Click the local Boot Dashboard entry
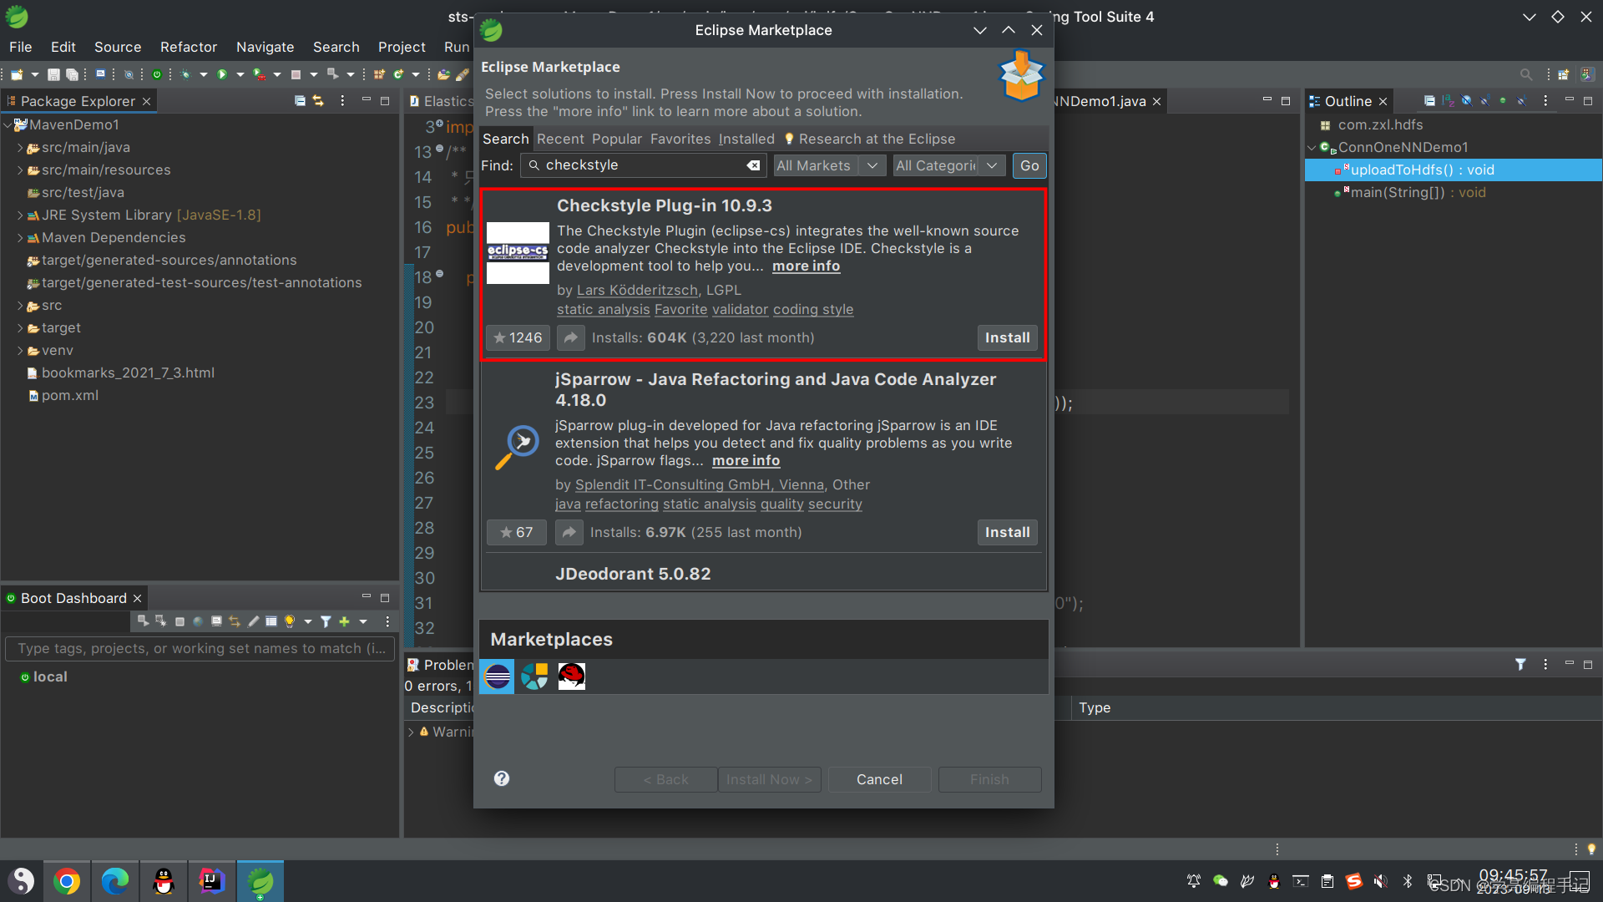 click(49, 676)
